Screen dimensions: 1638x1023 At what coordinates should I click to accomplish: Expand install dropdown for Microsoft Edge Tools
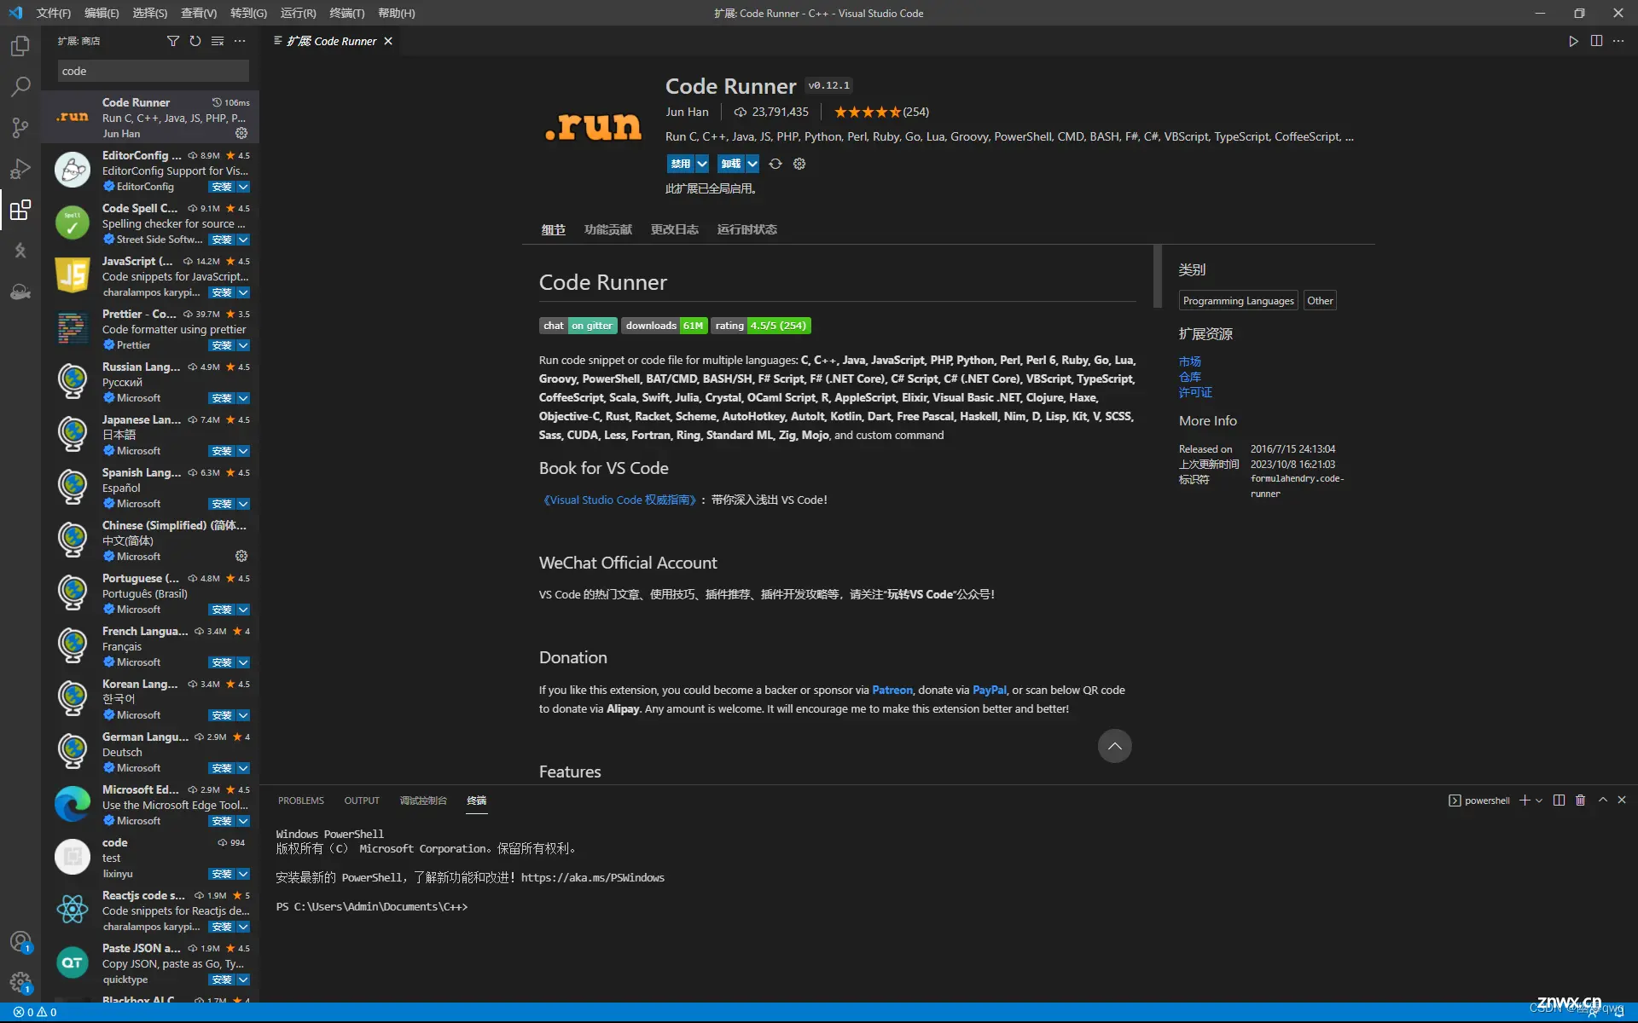243,821
